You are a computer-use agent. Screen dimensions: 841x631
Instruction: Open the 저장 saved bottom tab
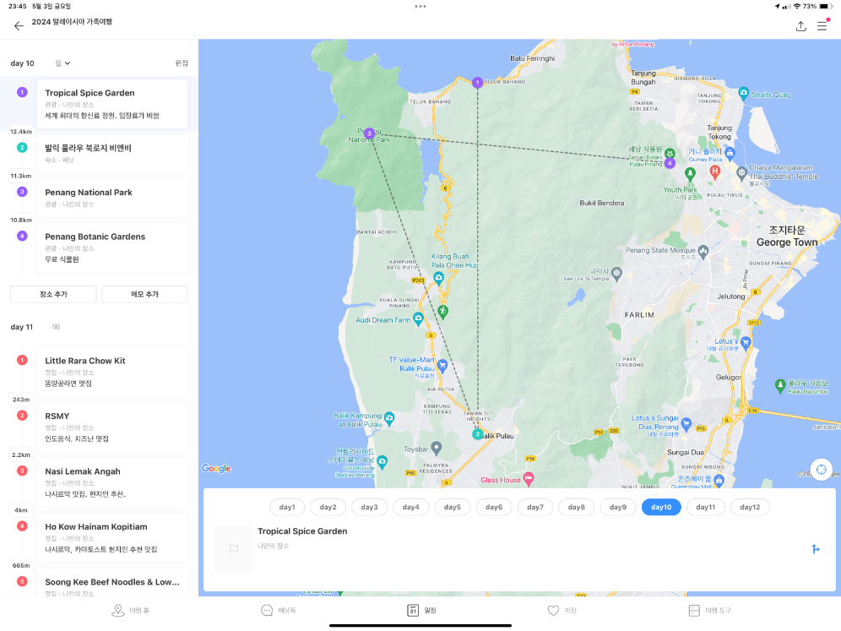coord(562,611)
